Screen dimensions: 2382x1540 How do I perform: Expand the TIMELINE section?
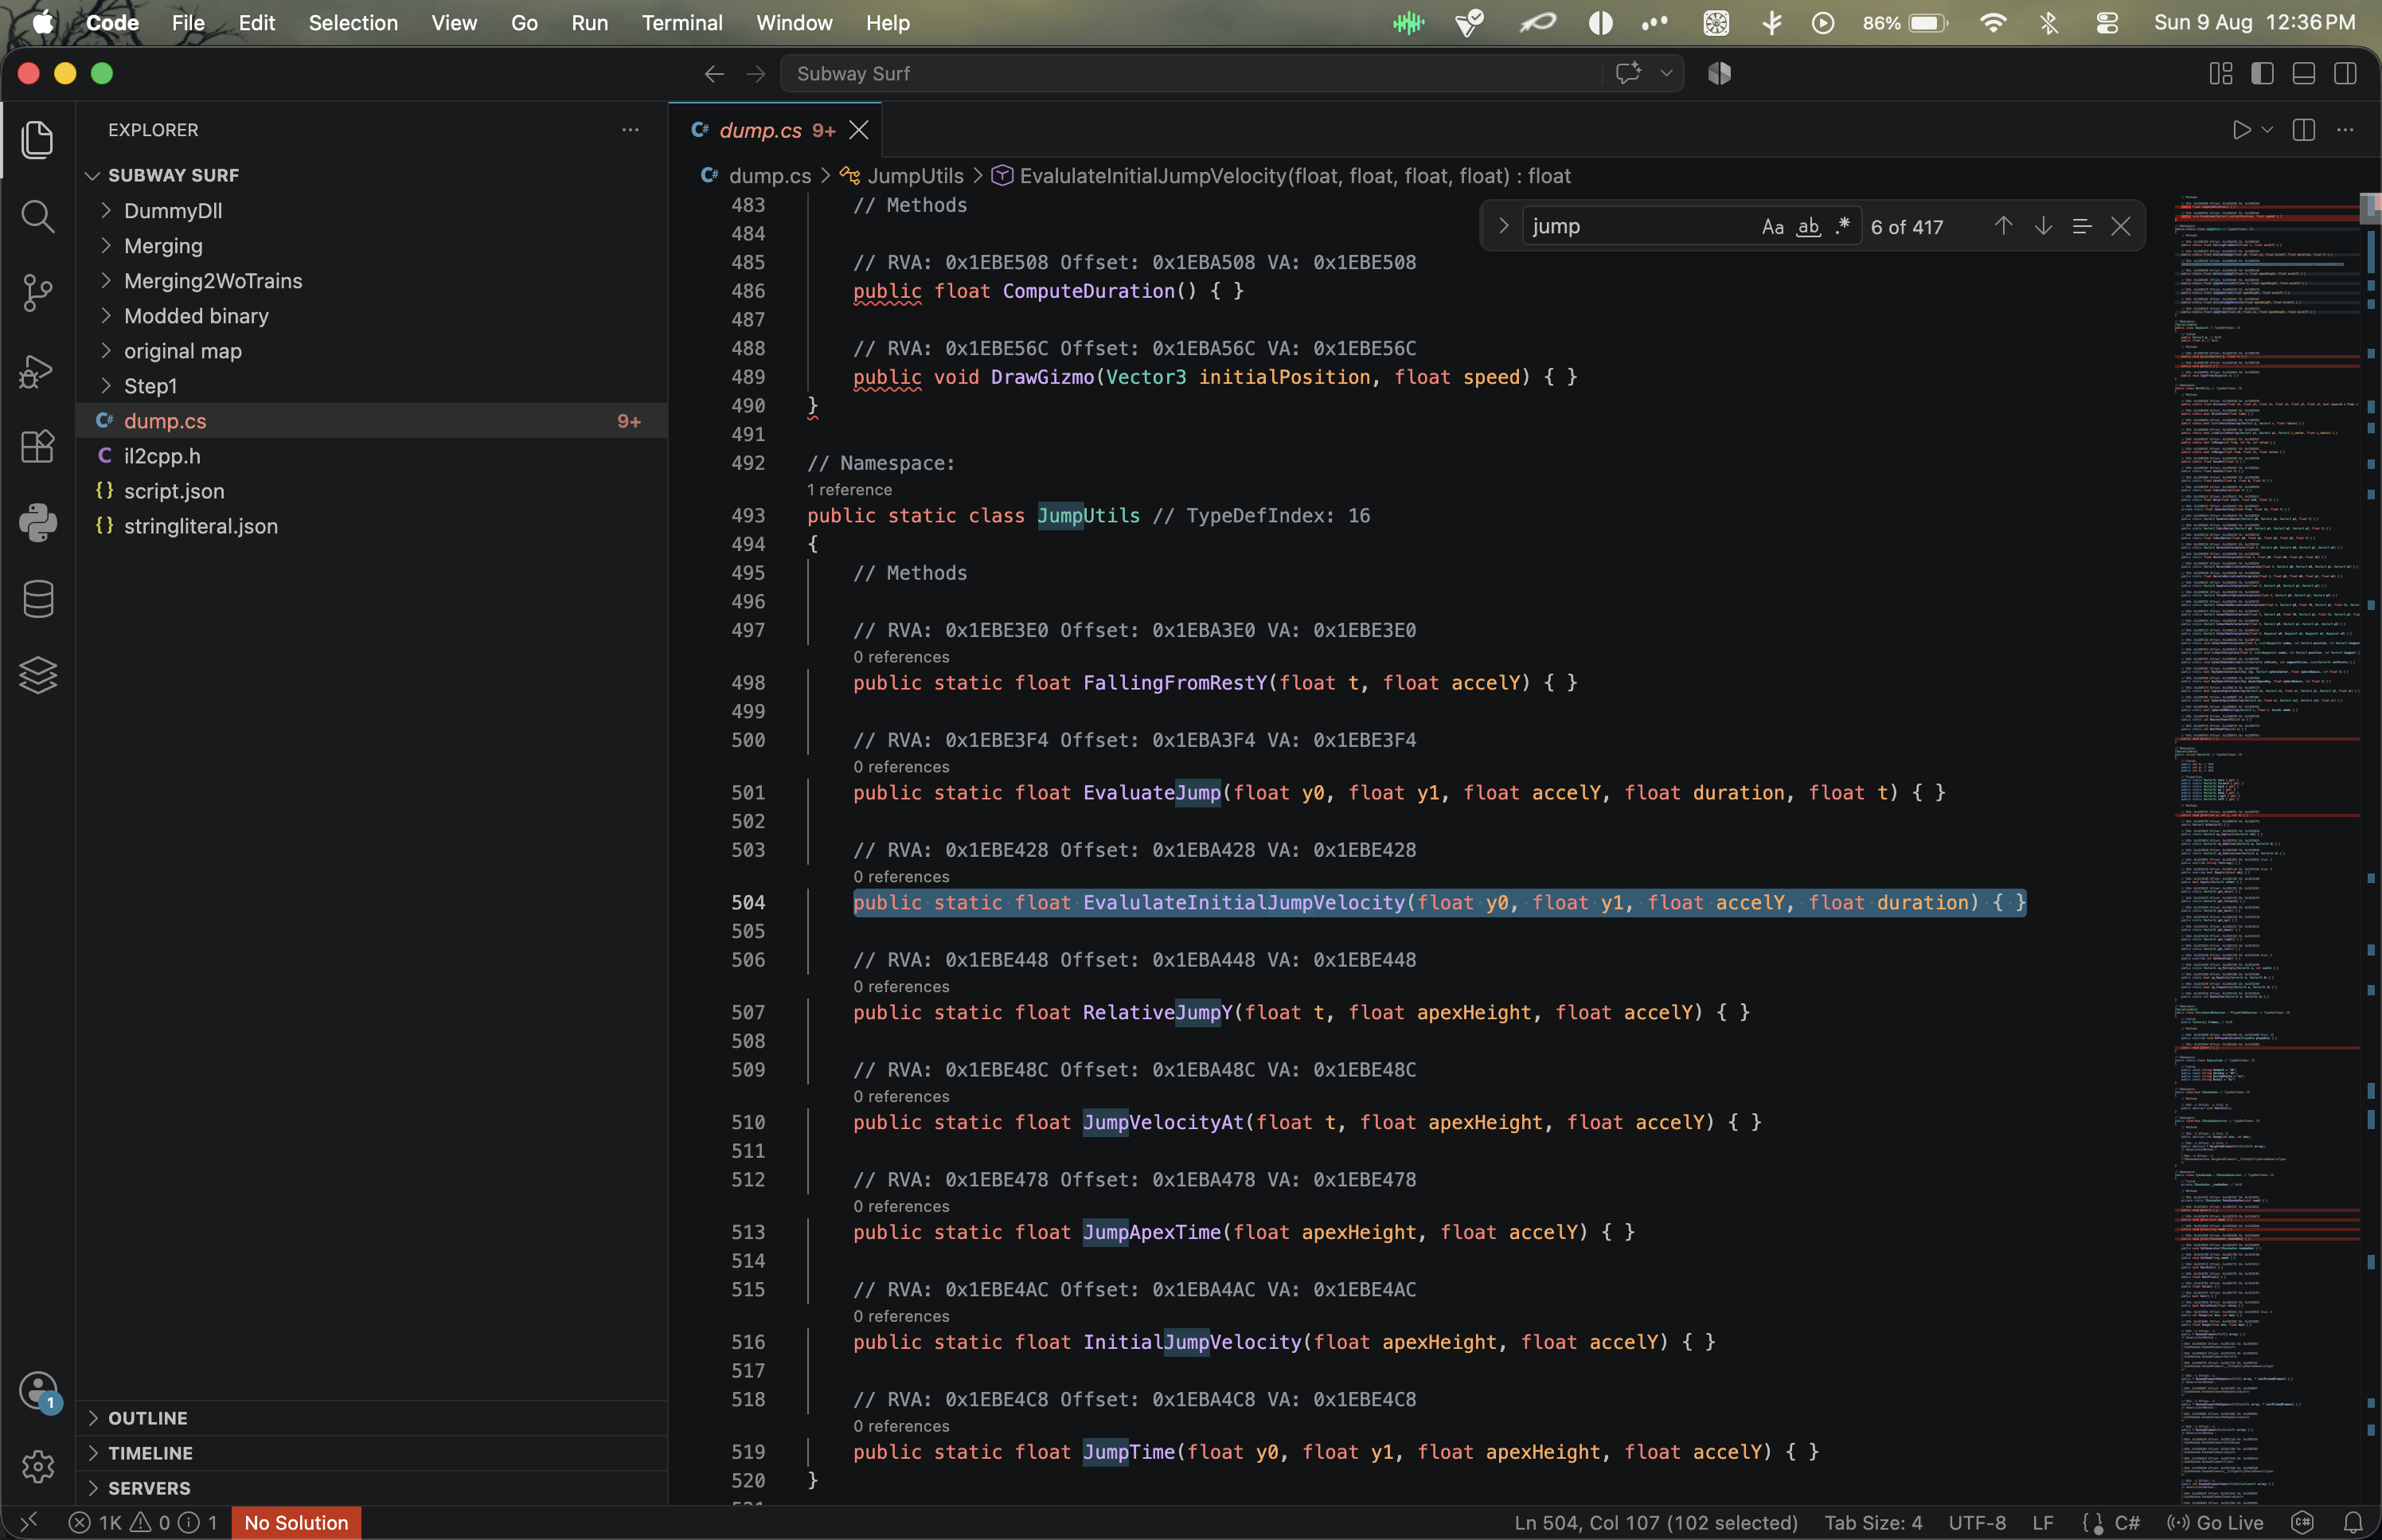point(372,1453)
